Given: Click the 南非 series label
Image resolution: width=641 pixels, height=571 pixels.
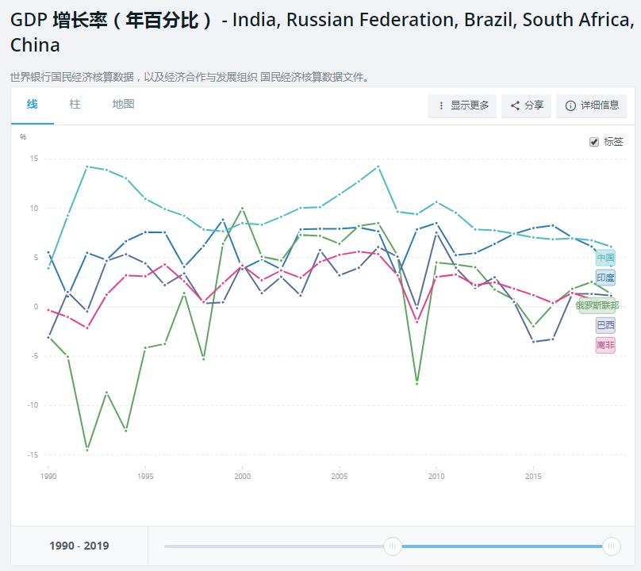Looking at the screenshot, I should [x=605, y=346].
